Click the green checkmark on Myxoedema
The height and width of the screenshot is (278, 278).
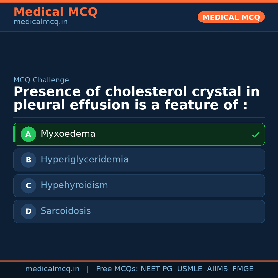pyautogui.click(x=255, y=135)
